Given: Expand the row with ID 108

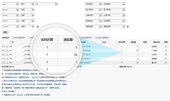Looking at the screenshot, I should coord(2,59).
